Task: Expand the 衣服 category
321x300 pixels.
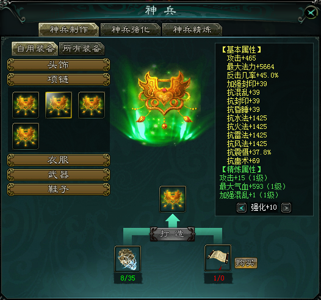Action: (59, 160)
